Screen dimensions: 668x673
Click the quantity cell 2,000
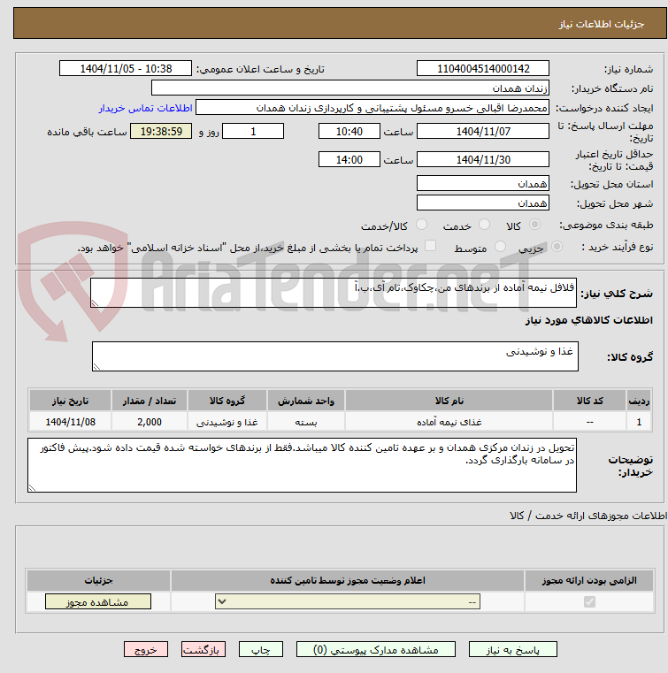[150, 422]
